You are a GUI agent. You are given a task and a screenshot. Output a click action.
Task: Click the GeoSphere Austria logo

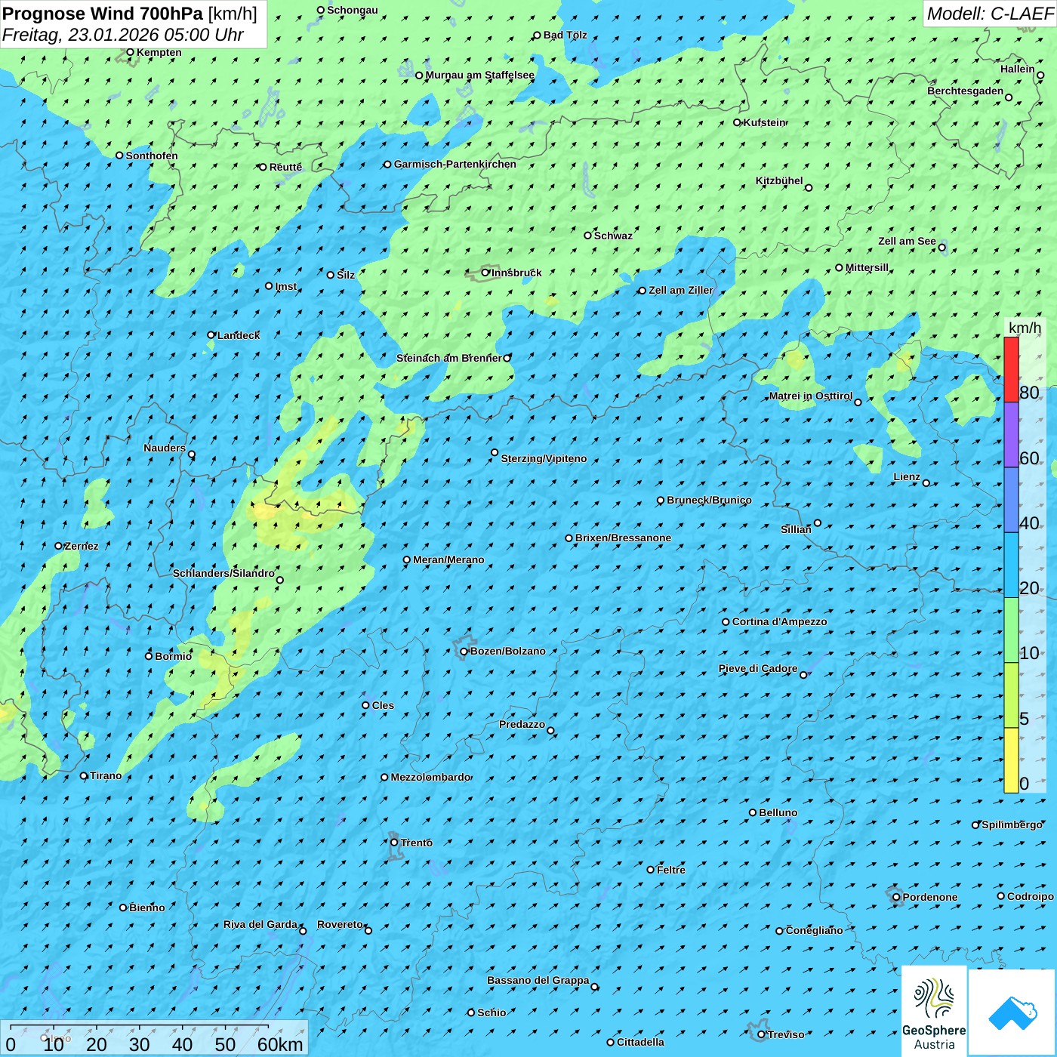pos(934,1012)
